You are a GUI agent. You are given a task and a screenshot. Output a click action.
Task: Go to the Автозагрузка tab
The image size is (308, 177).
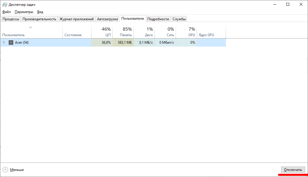(x=107, y=19)
